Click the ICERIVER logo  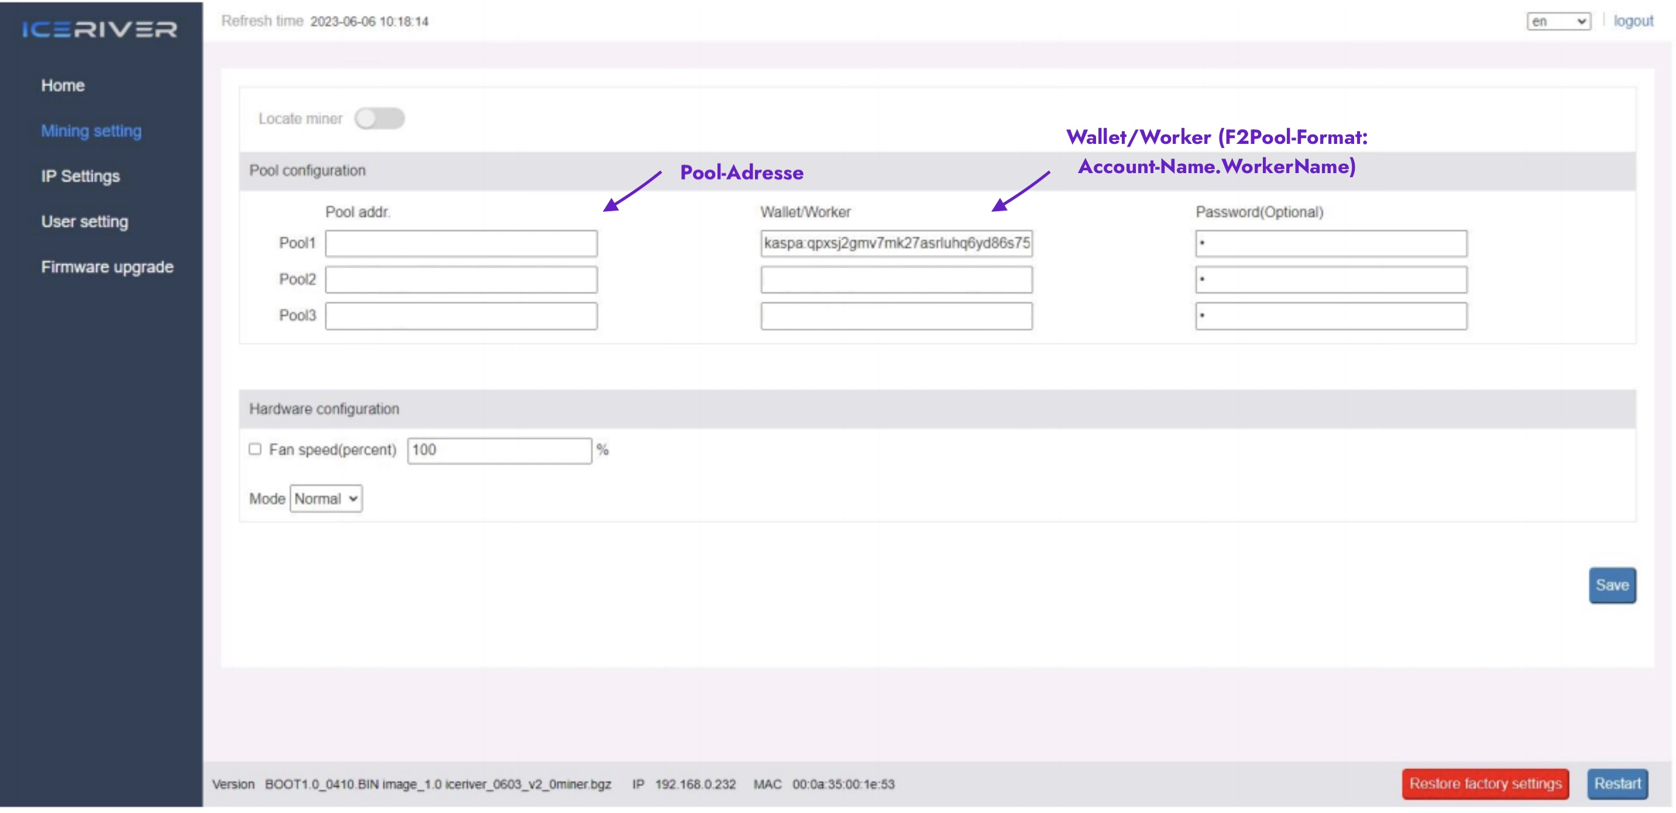pos(99,29)
